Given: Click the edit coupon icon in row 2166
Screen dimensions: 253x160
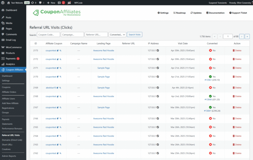Looking at the screenshot, I should tap(58, 119).
